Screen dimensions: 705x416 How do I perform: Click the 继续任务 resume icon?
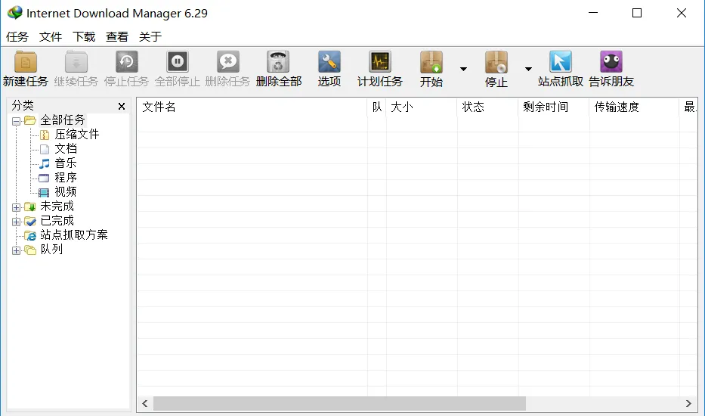[x=76, y=62]
